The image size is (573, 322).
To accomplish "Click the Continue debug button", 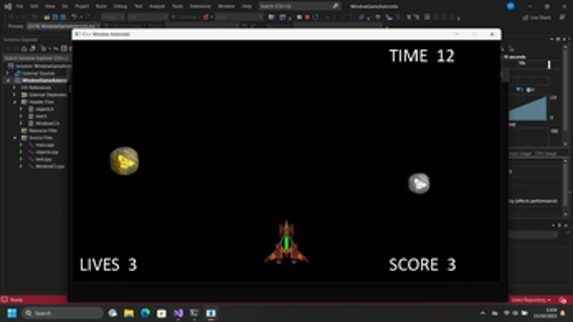I will click(x=185, y=16).
